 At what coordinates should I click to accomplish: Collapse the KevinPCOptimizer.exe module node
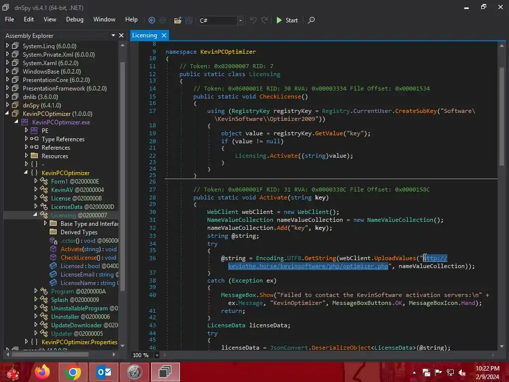point(16,122)
